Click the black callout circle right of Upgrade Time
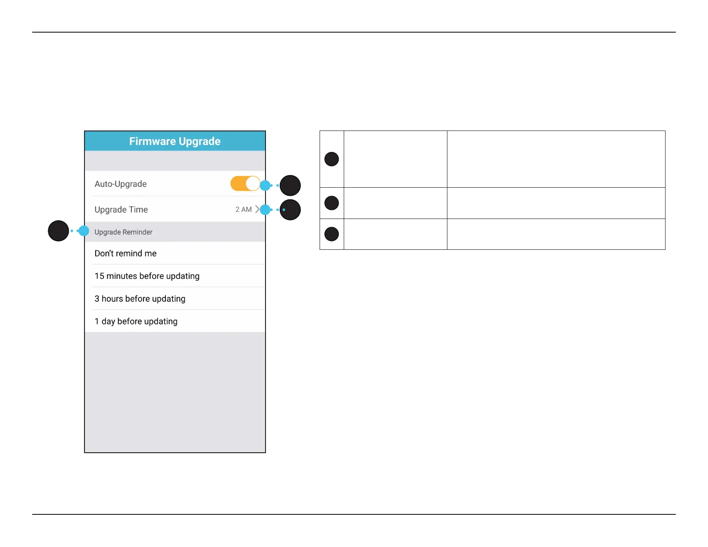 pyautogui.click(x=290, y=210)
